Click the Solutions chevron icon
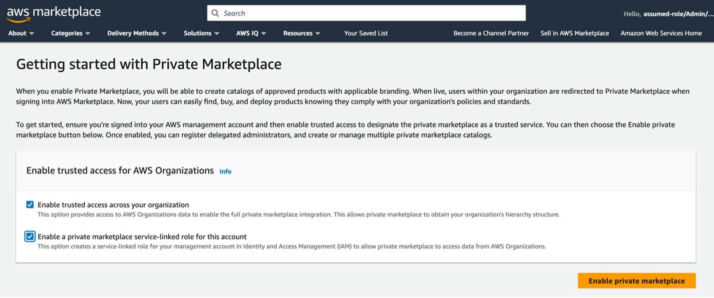714x298 pixels. pos(216,33)
